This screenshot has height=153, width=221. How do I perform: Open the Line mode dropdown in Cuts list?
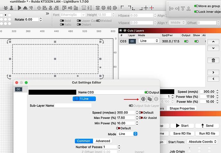[149, 41]
